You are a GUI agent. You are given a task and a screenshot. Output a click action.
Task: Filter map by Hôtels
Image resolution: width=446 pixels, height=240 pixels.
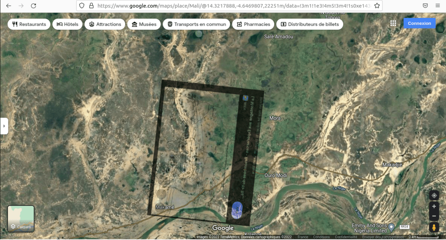click(67, 24)
